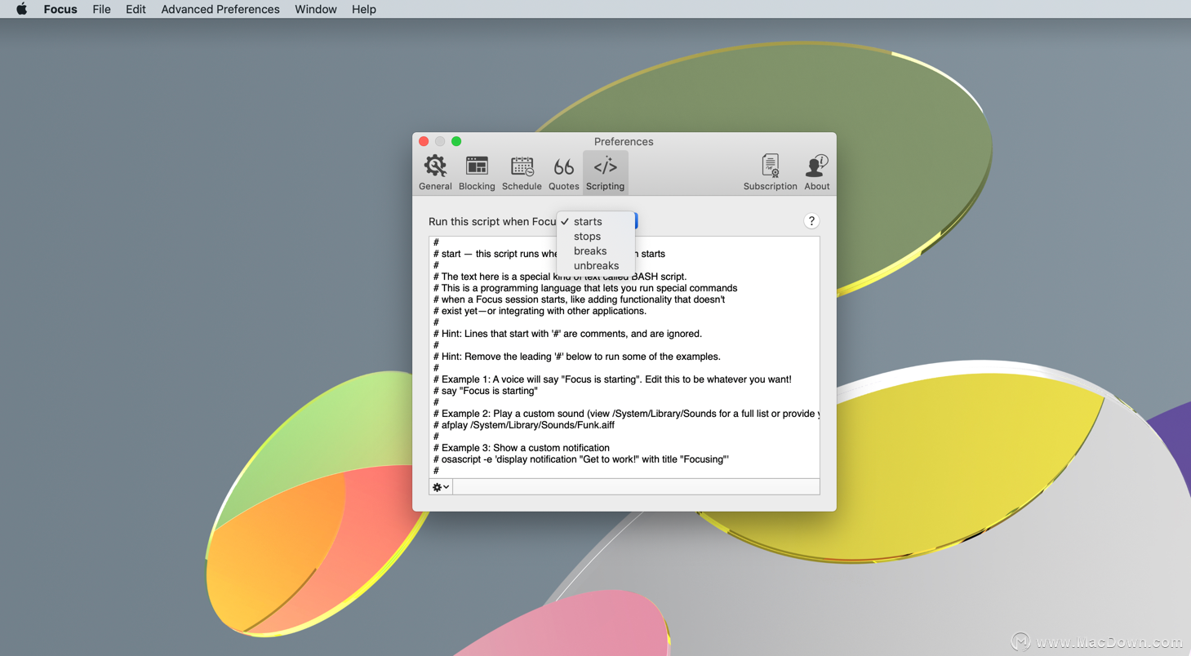Open the File menu
The width and height of the screenshot is (1191, 656).
point(101,9)
